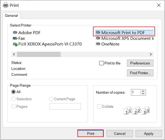Select the All page range option
The width and height of the screenshot is (165, 140).
13,92
